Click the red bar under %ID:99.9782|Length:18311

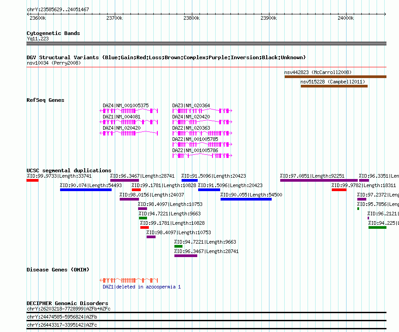[339, 190]
